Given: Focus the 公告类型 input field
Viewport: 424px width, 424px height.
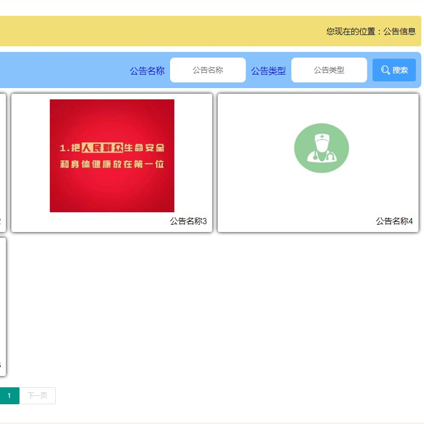Looking at the screenshot, I should [329, 70].
